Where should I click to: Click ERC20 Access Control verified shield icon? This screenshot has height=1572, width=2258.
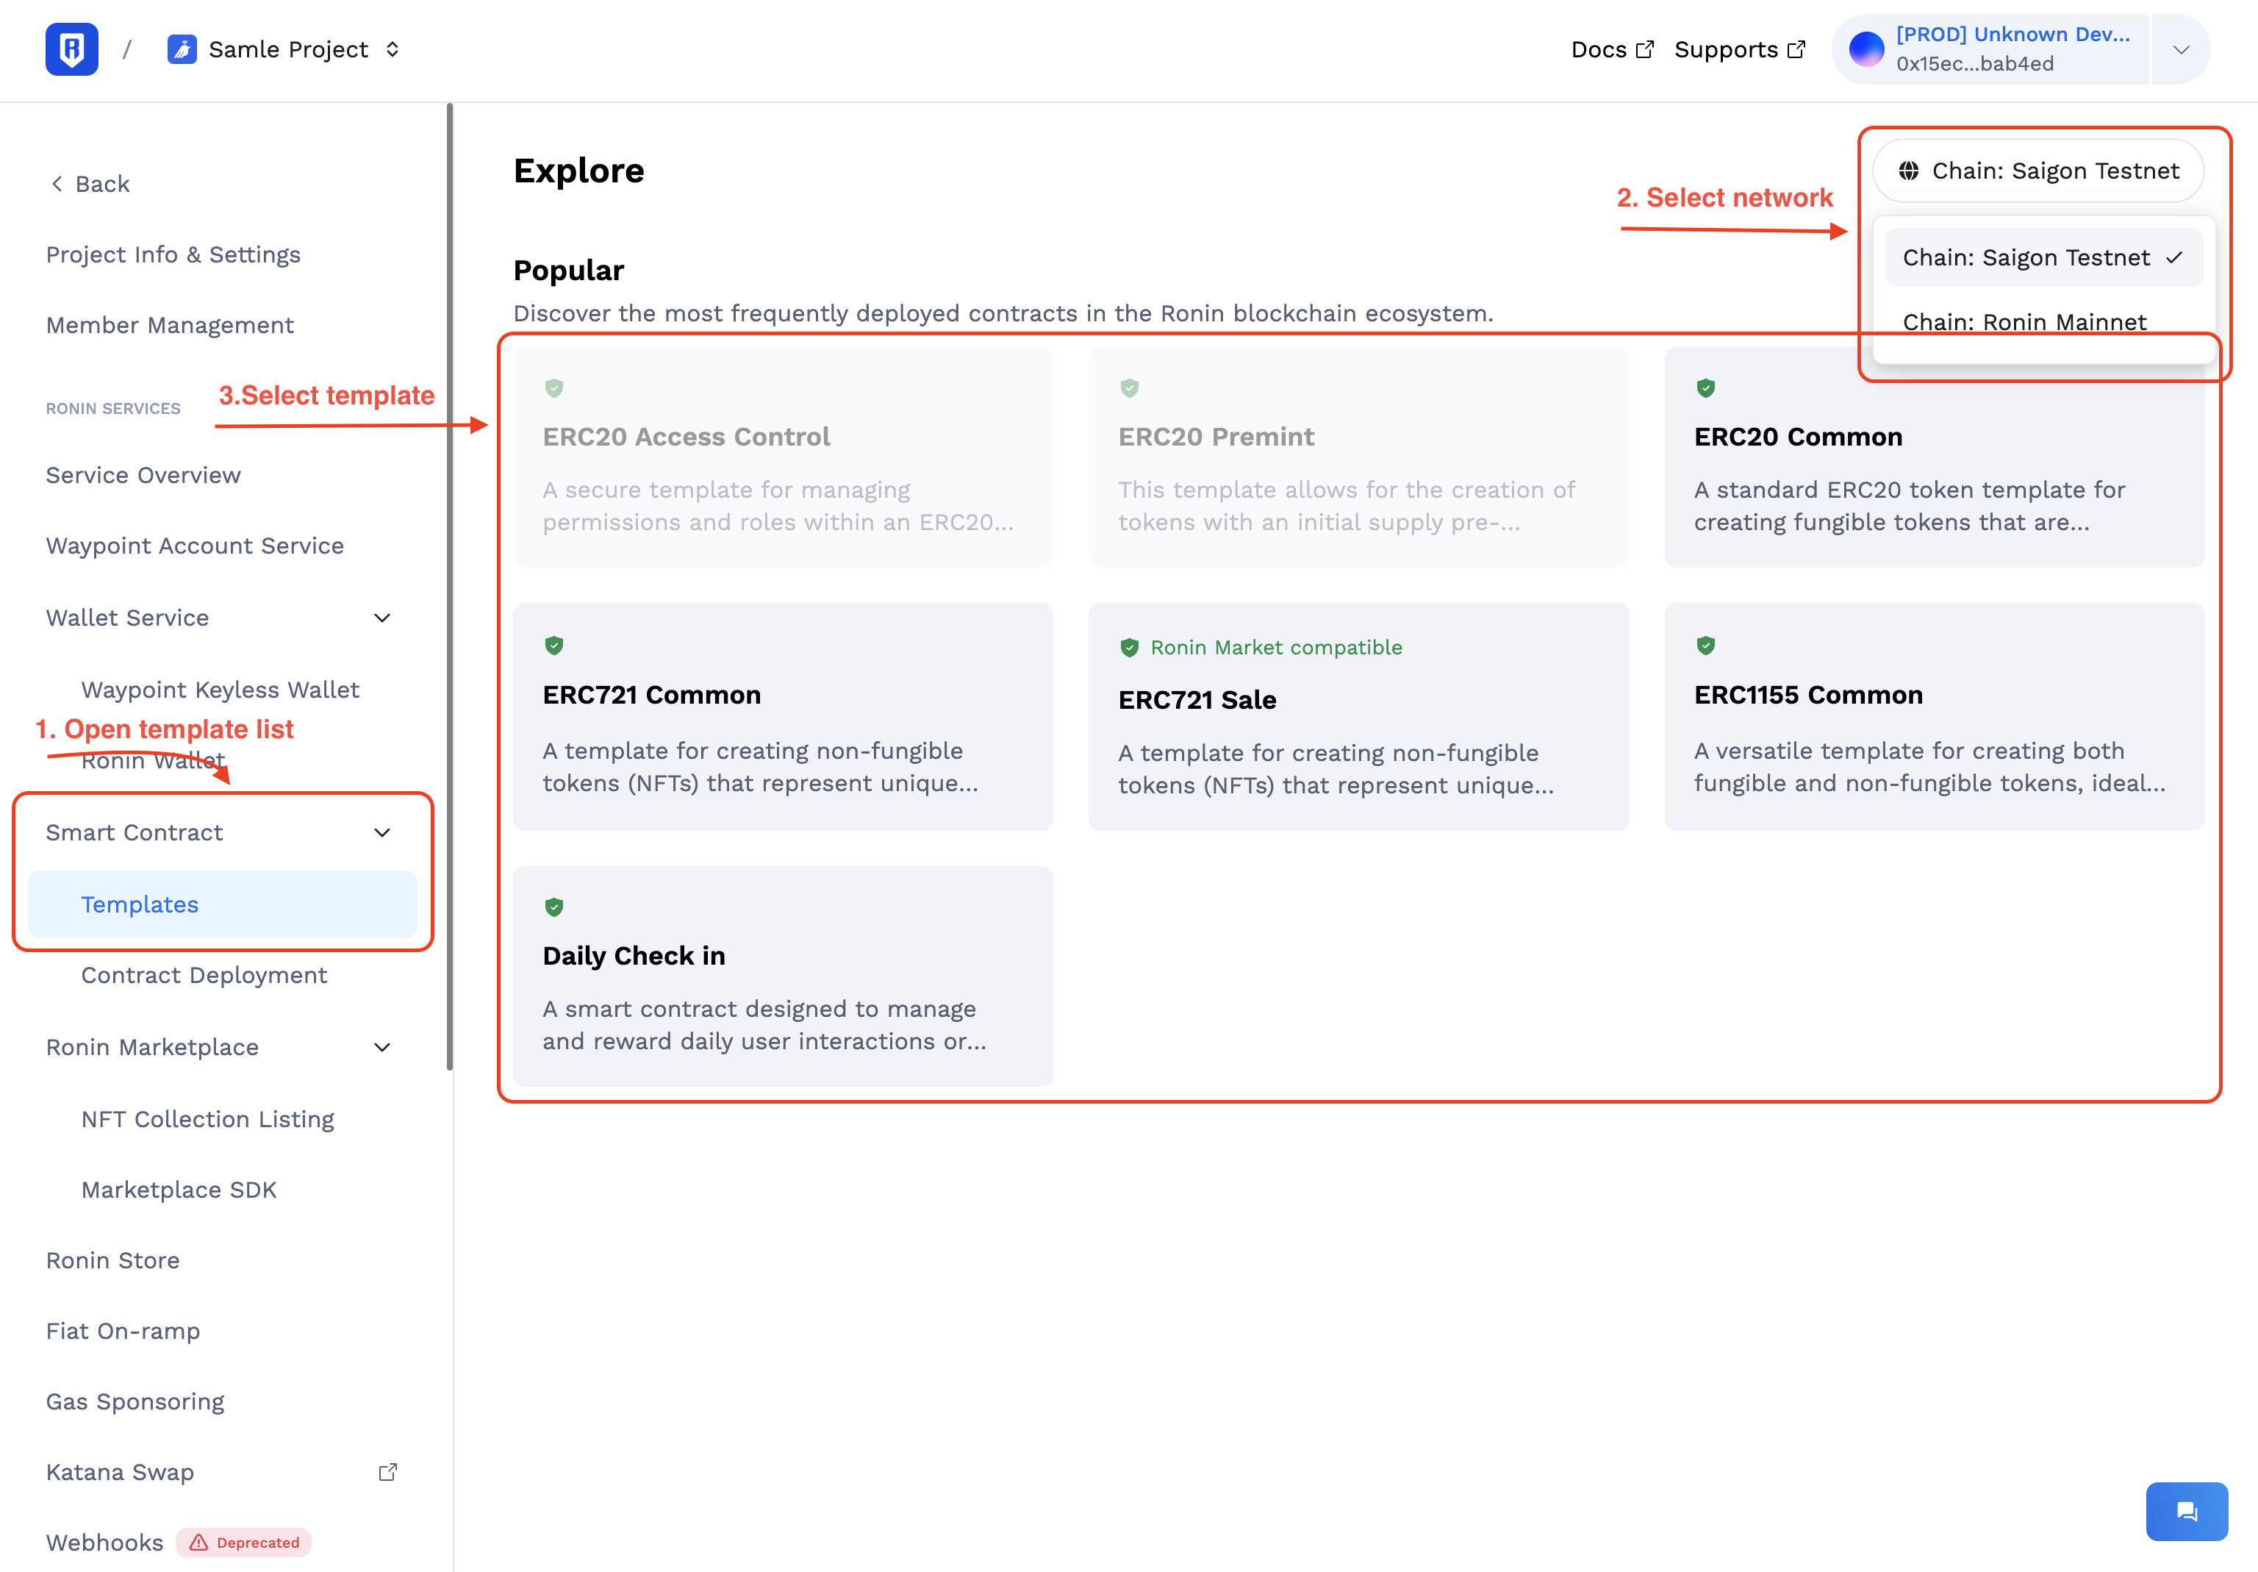coord(555,388)
